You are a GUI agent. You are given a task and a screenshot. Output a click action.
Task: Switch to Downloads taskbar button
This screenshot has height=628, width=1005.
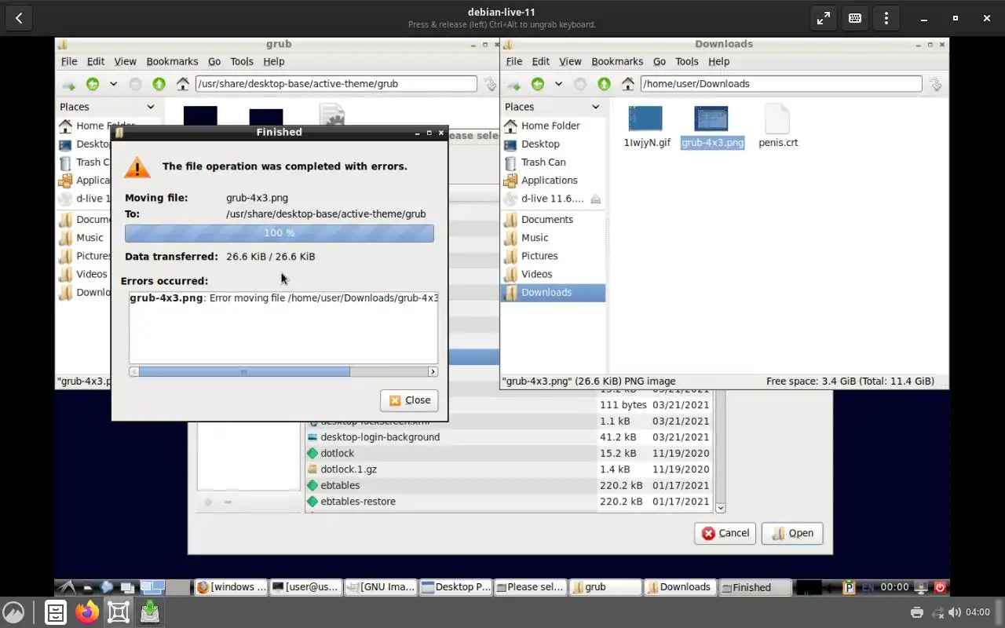(x=679, y=587)
